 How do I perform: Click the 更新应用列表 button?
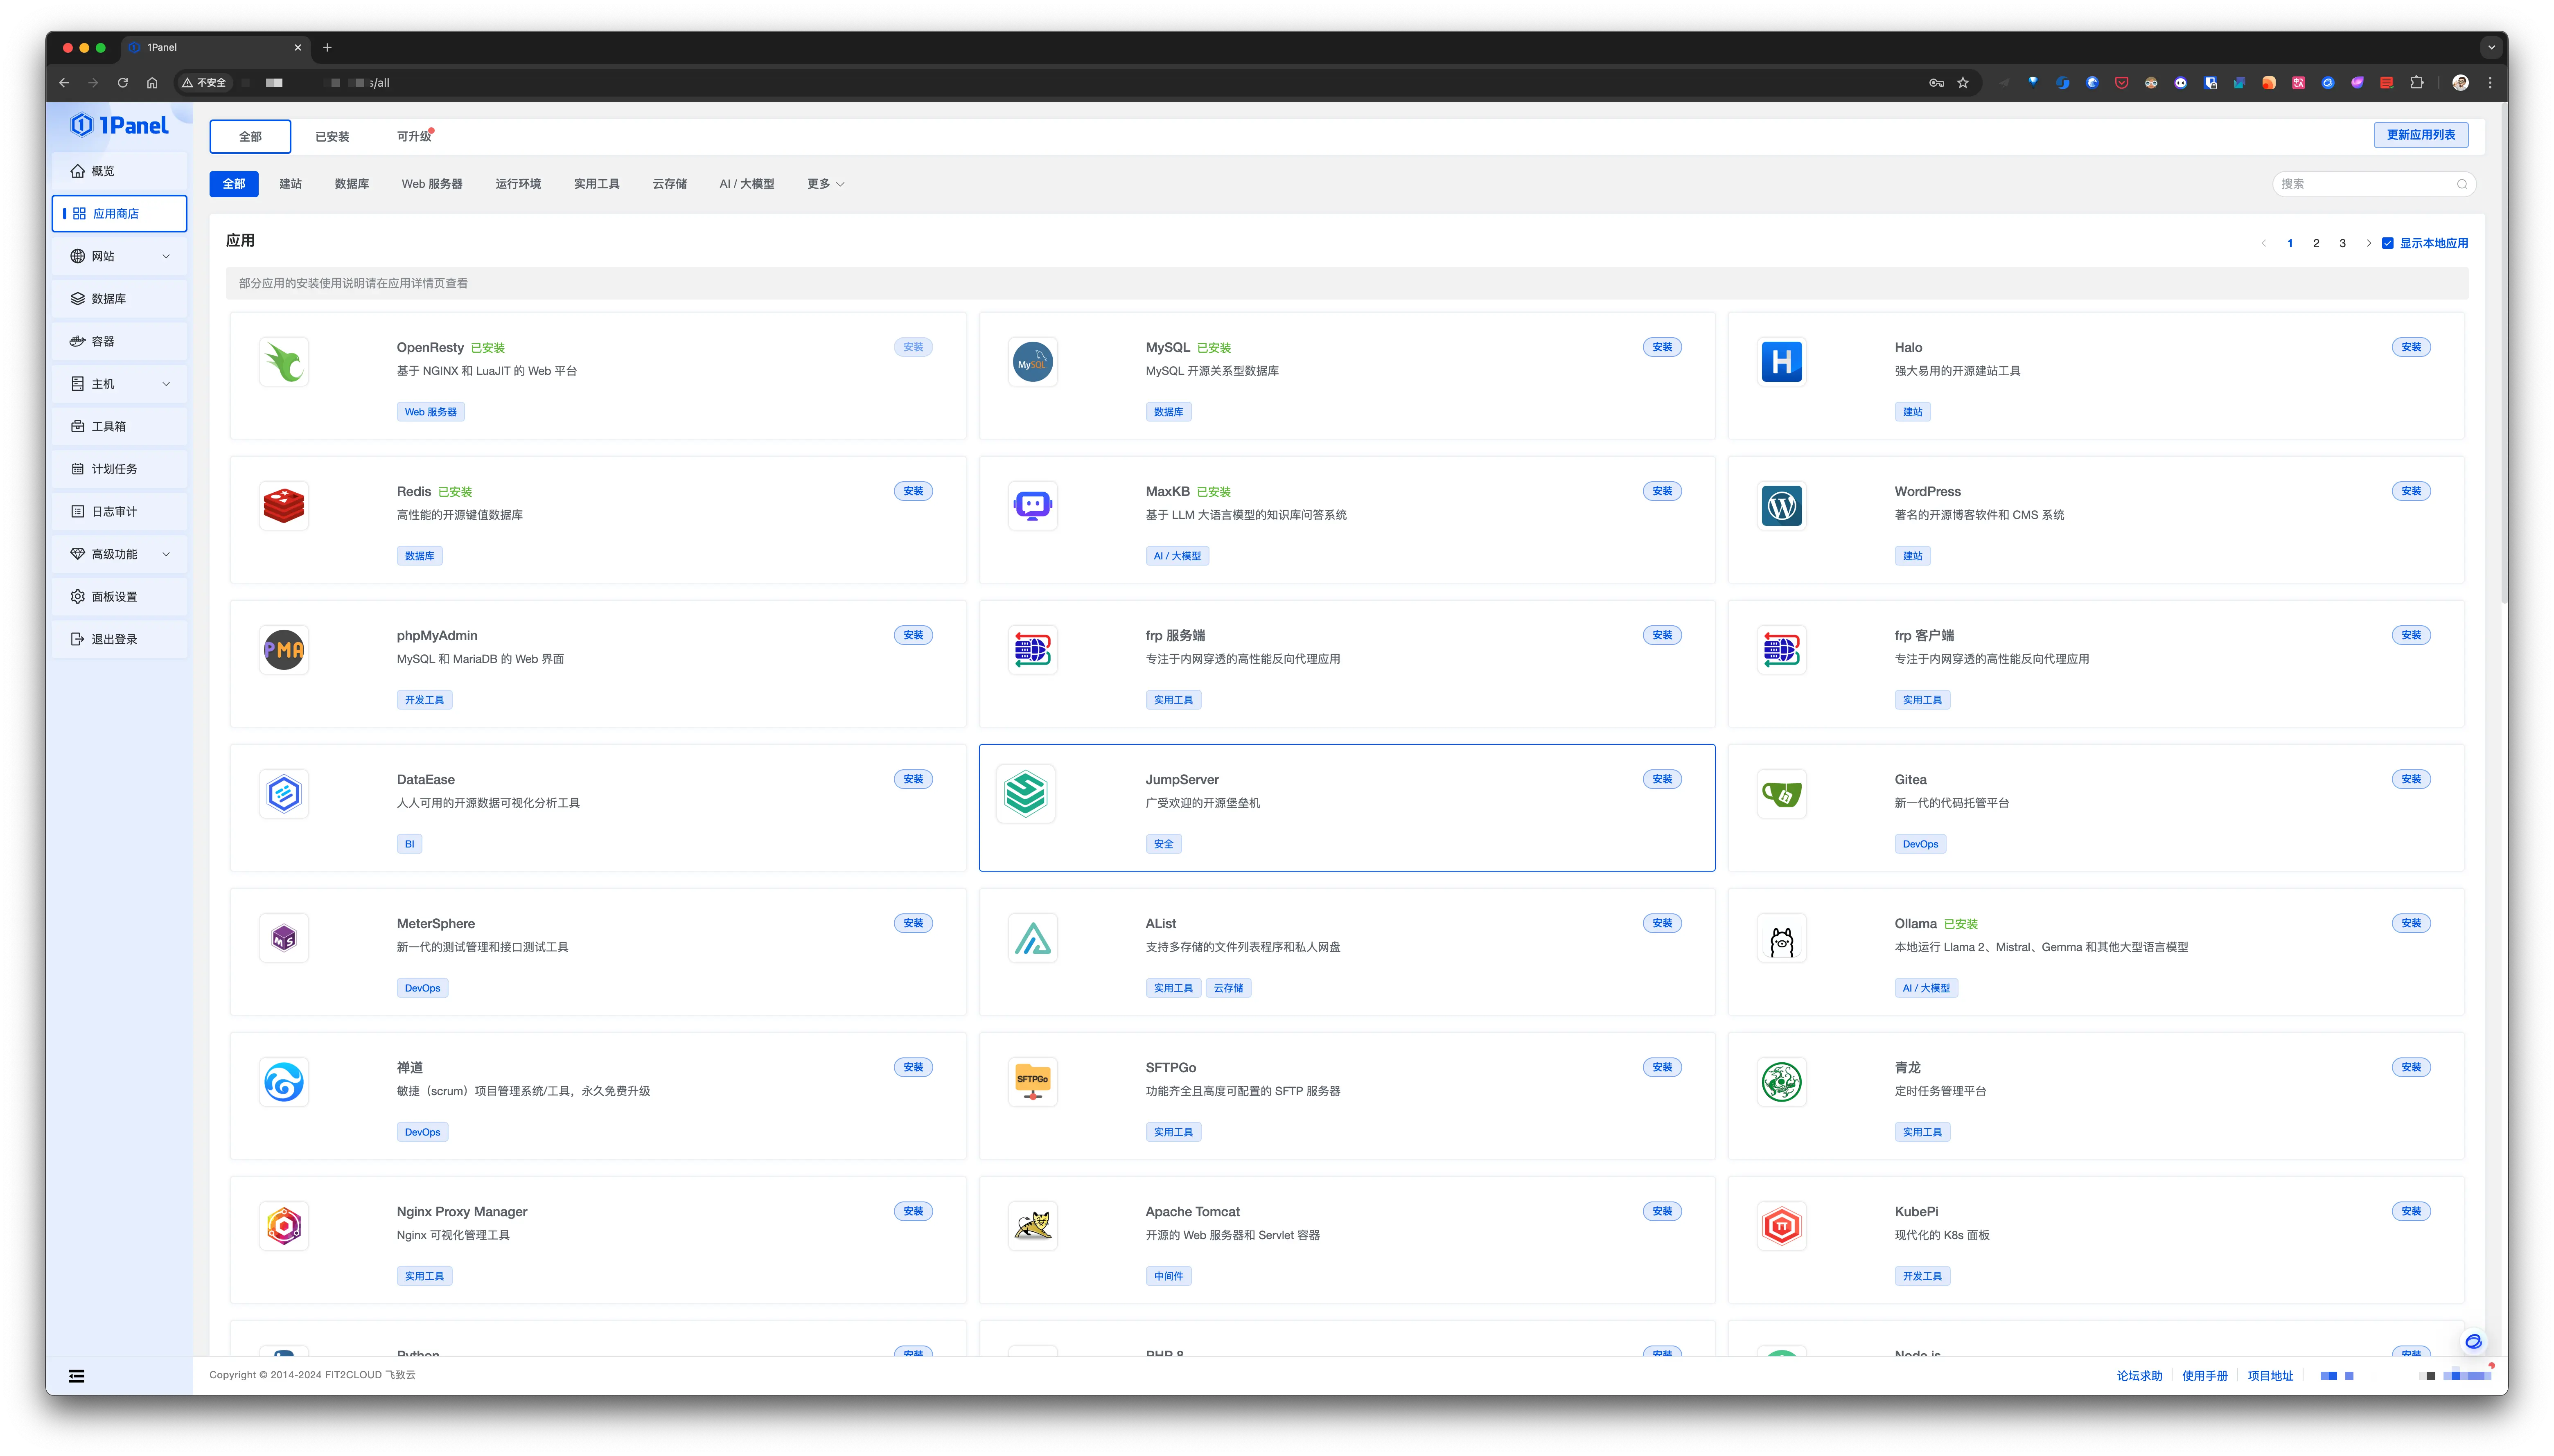[2420, 135]
